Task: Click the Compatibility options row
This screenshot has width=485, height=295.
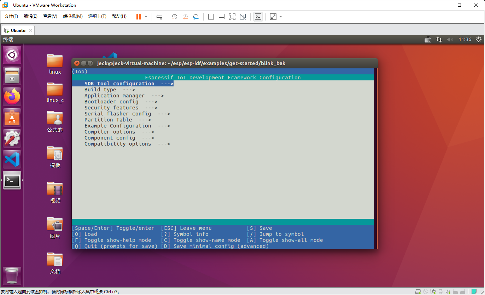Action: pyautogui.click(x=127, y=144)
